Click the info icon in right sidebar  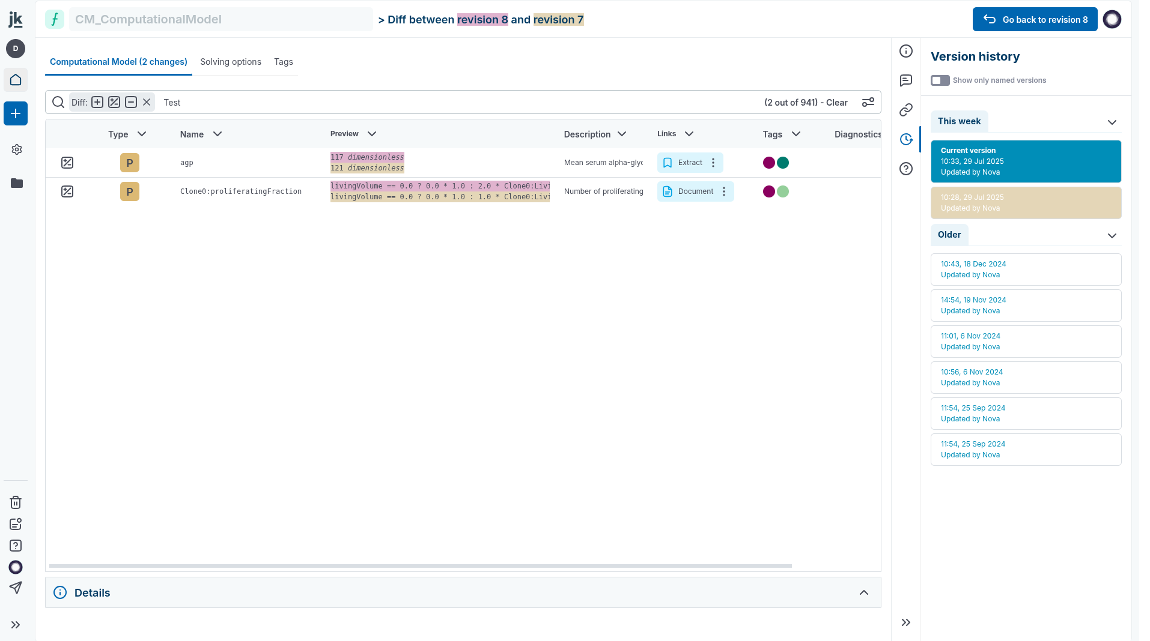coord(906,52)
